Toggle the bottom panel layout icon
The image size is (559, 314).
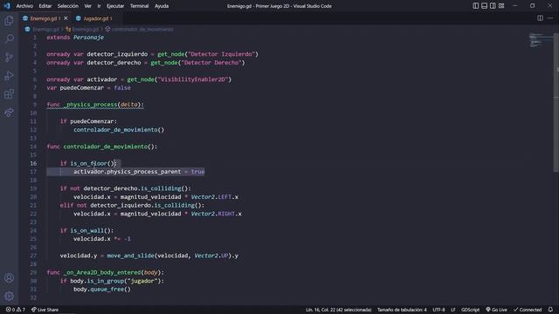(x=484, y=6)
